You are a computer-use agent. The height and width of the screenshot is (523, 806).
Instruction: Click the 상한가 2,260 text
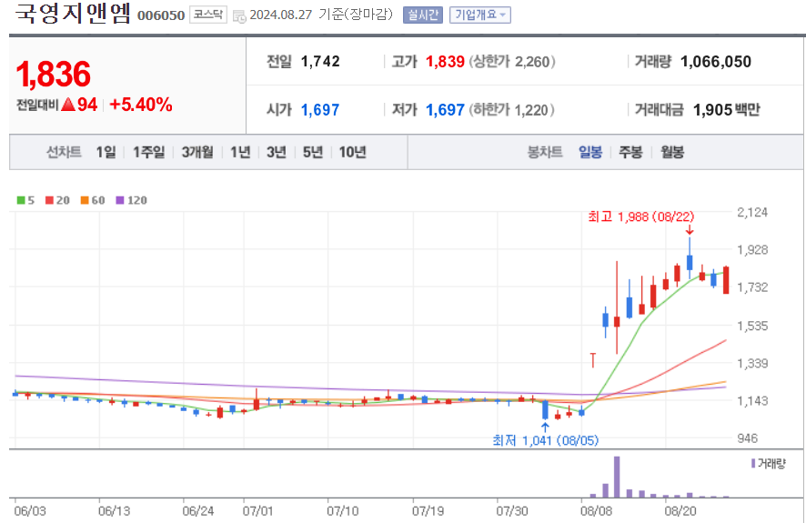point(512,62)
